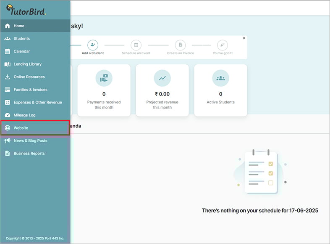Click the Add a Student label
The width and height of the screenshot is (330, 244).
coord(93,53)
